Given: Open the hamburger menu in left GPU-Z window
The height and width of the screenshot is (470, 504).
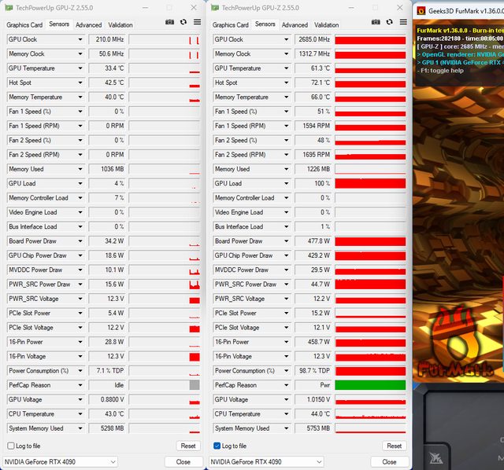Looking at the screenshot, I should (x=195, y=23).
